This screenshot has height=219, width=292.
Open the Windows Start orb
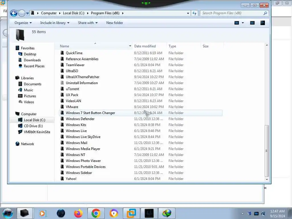[7, 213]
